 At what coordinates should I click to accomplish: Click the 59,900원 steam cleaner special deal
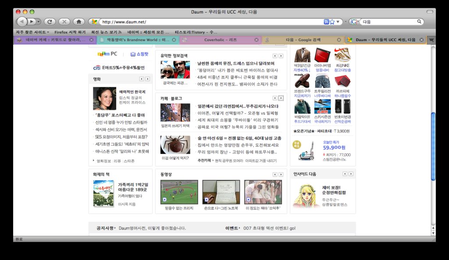(x=334, y=148)
